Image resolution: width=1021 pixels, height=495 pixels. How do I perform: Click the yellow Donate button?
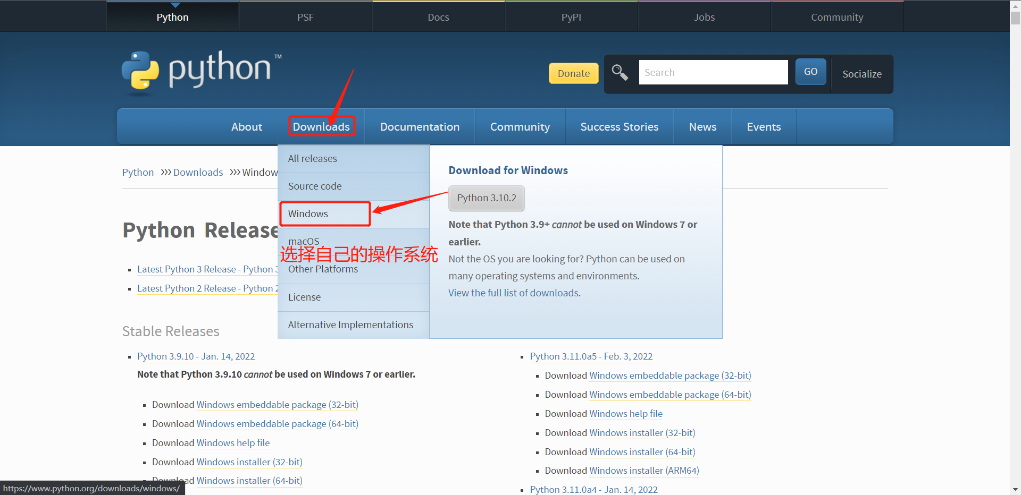[573, 73]
